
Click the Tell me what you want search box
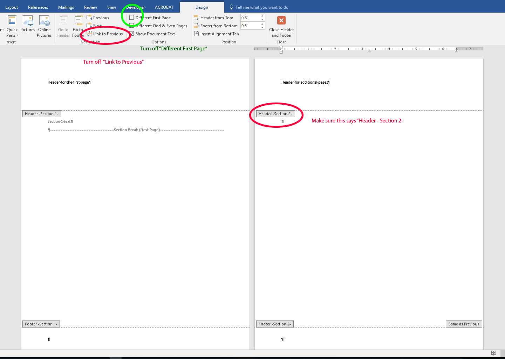262,7
